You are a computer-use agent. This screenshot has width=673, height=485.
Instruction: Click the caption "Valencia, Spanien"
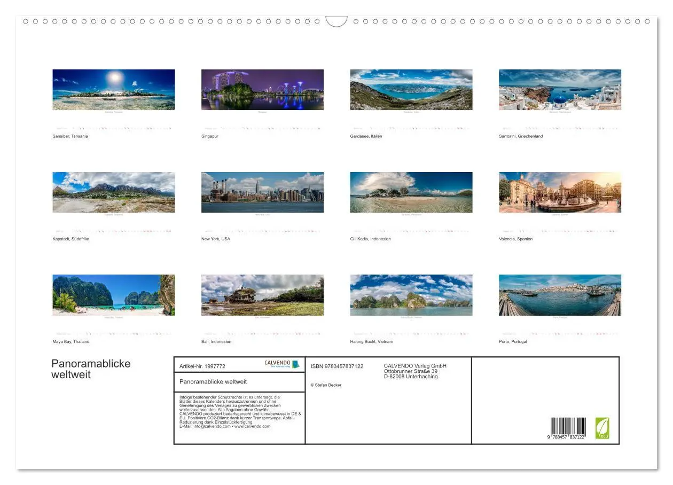click(516, 239)
